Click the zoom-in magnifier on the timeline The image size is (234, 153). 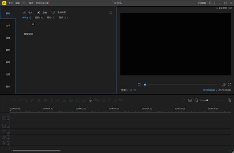230,100
